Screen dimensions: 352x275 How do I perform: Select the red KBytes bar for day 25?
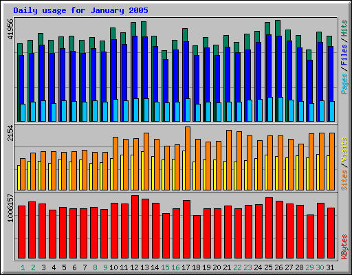point(269,228)
